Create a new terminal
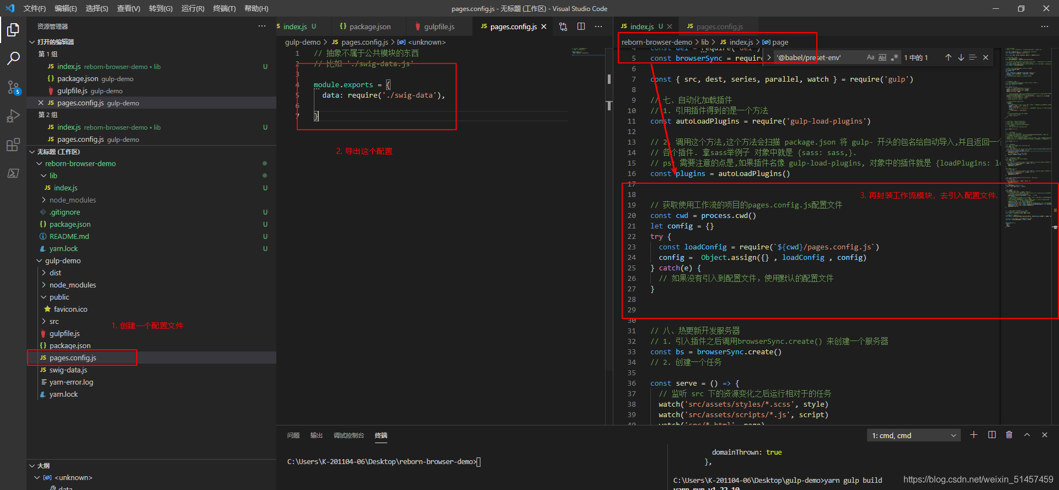 (974, 435)
